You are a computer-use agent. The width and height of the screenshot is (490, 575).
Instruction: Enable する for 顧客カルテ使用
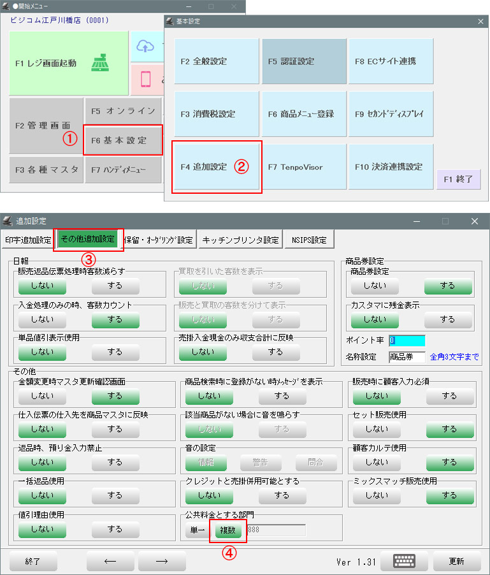(x=449, y=462)
